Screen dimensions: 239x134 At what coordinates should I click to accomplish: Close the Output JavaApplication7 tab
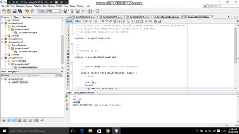click(x=98, y=93)
